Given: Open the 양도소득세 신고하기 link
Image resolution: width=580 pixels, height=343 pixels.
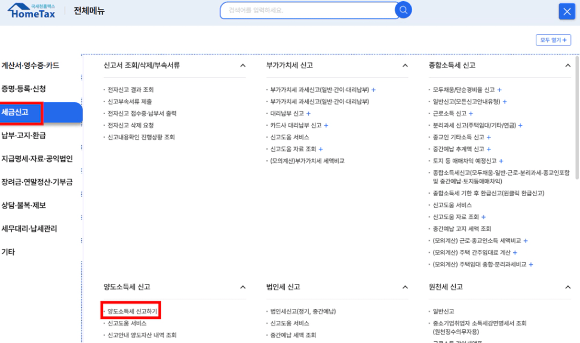Looking at the screenshot, I should [133, 311].
